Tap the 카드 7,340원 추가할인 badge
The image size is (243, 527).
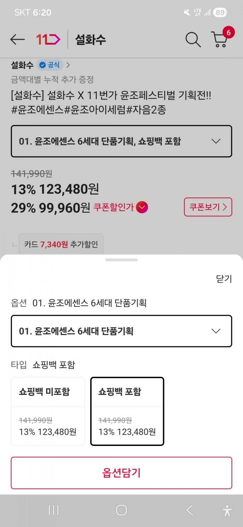tap(61, 244)
